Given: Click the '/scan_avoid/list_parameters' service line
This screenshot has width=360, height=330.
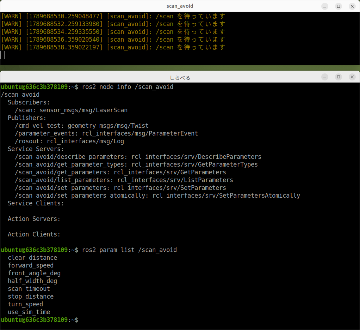Looking at the screenshot, I should click(124, 180).
